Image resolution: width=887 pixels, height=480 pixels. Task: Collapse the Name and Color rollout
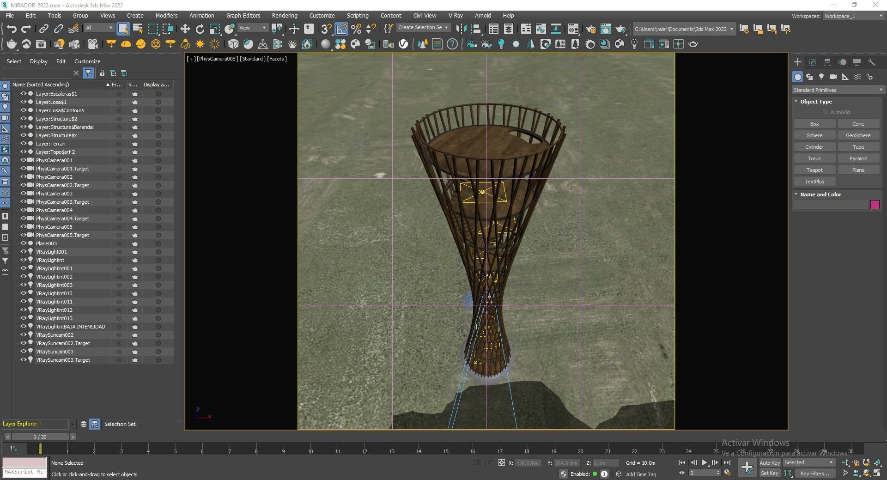point(820,194)
